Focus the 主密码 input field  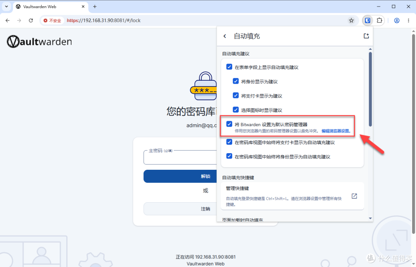click(180, 158)
